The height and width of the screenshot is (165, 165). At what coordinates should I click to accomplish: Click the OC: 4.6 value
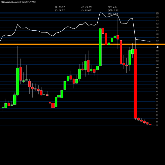[112, 7]
